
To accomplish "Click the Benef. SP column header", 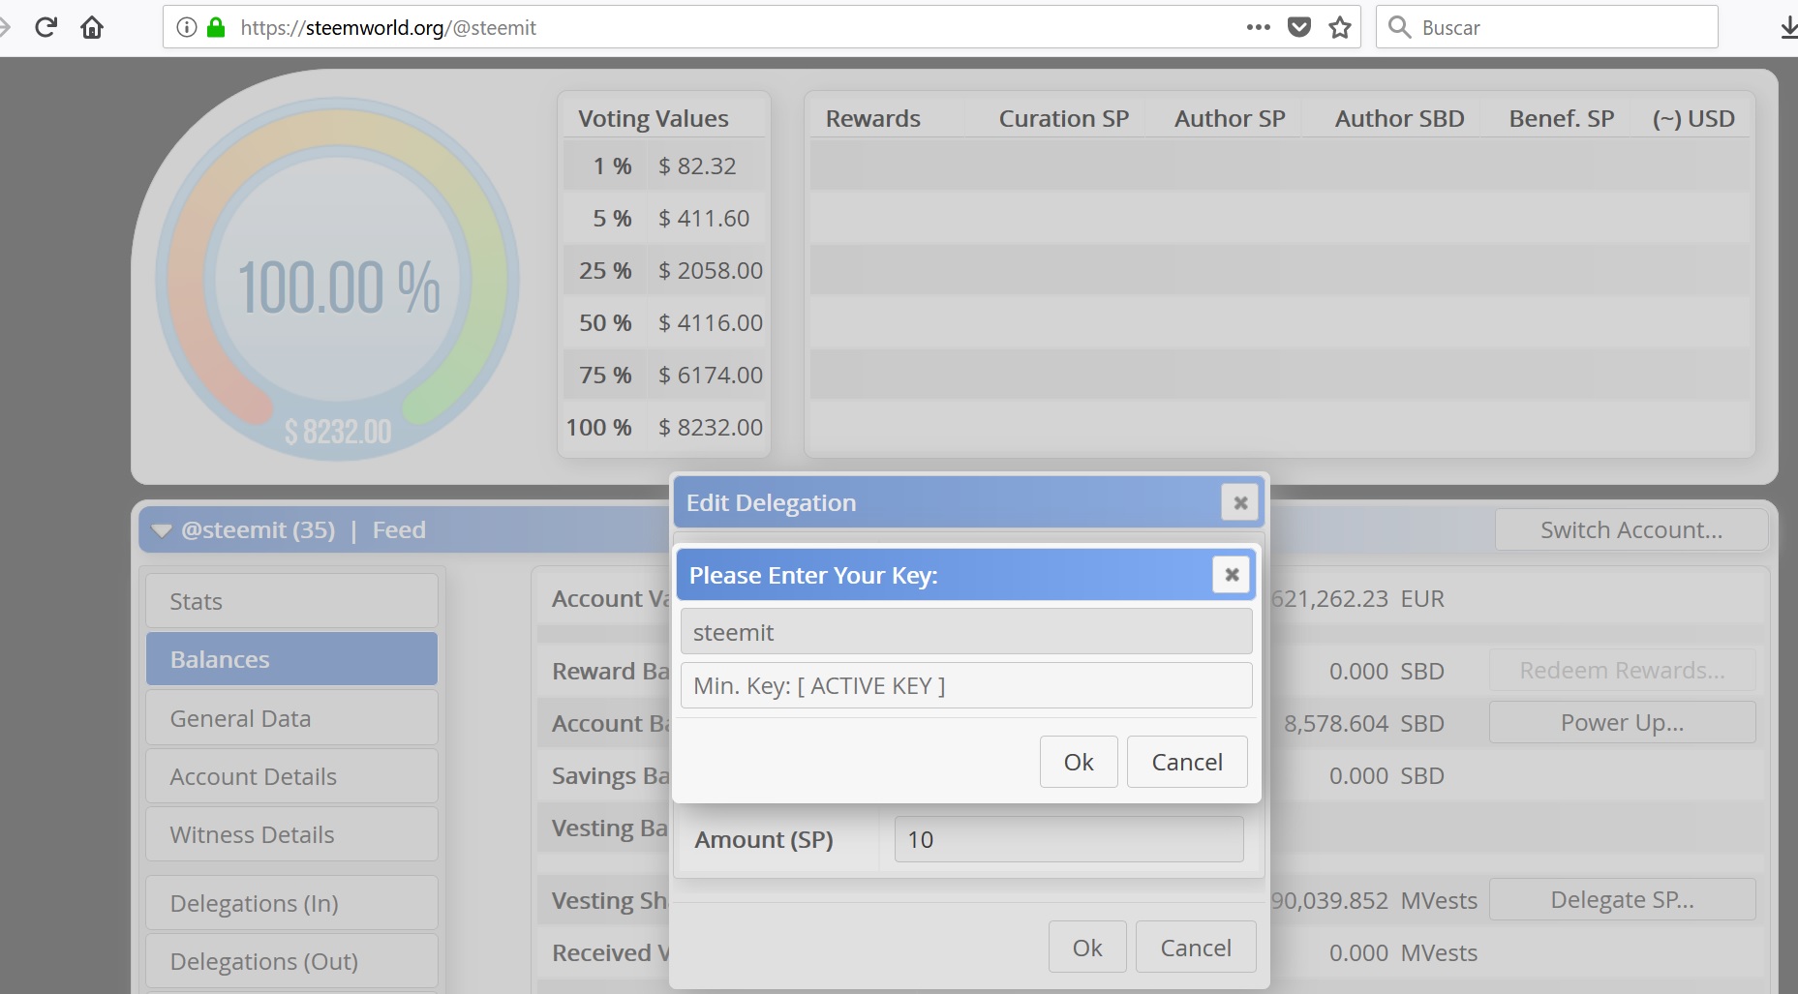I will pyautogui.click(x=1561, y=118).
